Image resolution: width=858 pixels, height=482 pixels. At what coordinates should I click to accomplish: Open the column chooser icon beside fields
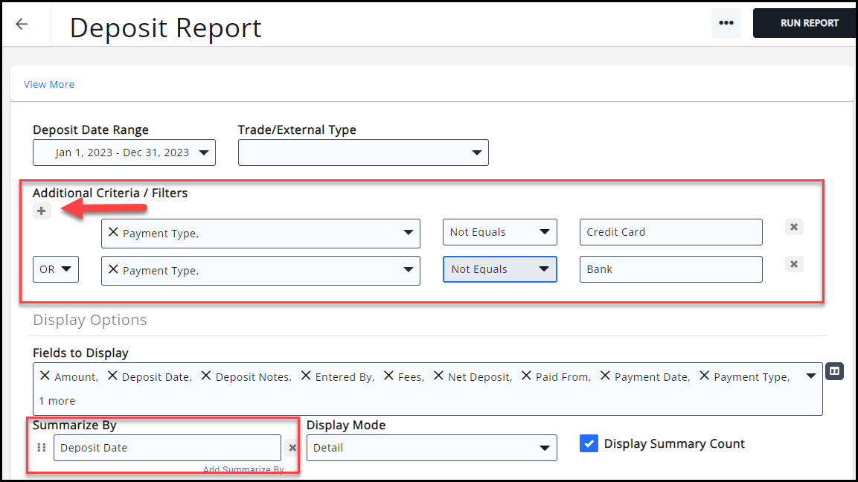[x=835, y=370]
